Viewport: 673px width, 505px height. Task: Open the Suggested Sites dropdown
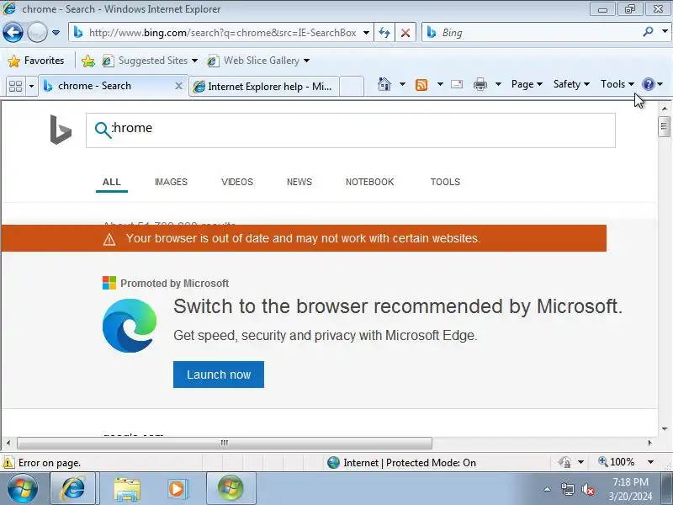[x=150, y=61]
